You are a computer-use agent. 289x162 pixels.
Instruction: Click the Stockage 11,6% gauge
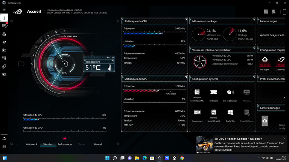click(x=230, y=34)
